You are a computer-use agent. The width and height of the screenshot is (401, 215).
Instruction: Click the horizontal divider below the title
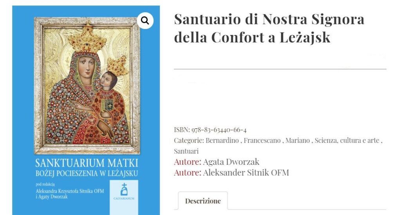tap(280, 69)
